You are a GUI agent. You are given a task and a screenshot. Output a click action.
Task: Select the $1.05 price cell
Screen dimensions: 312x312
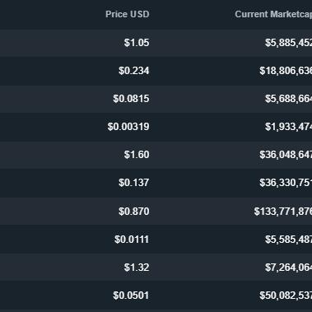[x=137, y=43]
